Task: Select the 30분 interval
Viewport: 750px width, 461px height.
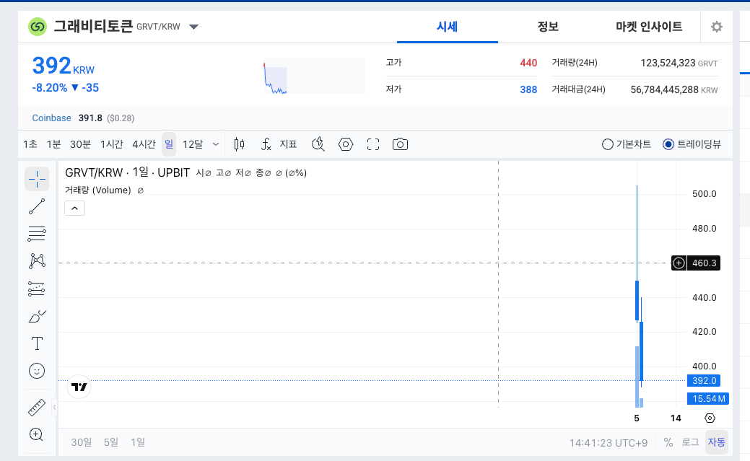Action: tap(80, 144)
